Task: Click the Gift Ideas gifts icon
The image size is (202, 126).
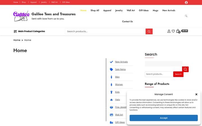Action: (111, 122)
